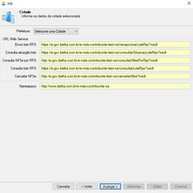Click the Prefeitura label
Viewport: 193px width, 193px height.
pos(23,31)
